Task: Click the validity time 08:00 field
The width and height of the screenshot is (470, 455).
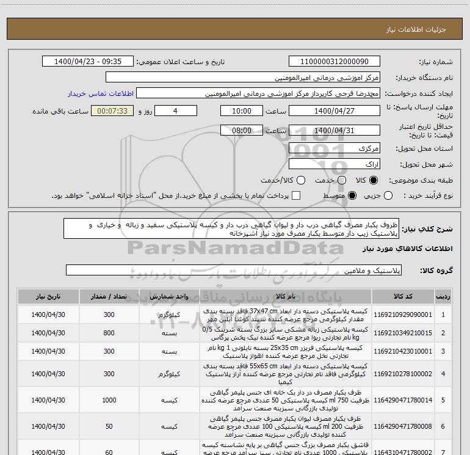Action: [242, 131]
